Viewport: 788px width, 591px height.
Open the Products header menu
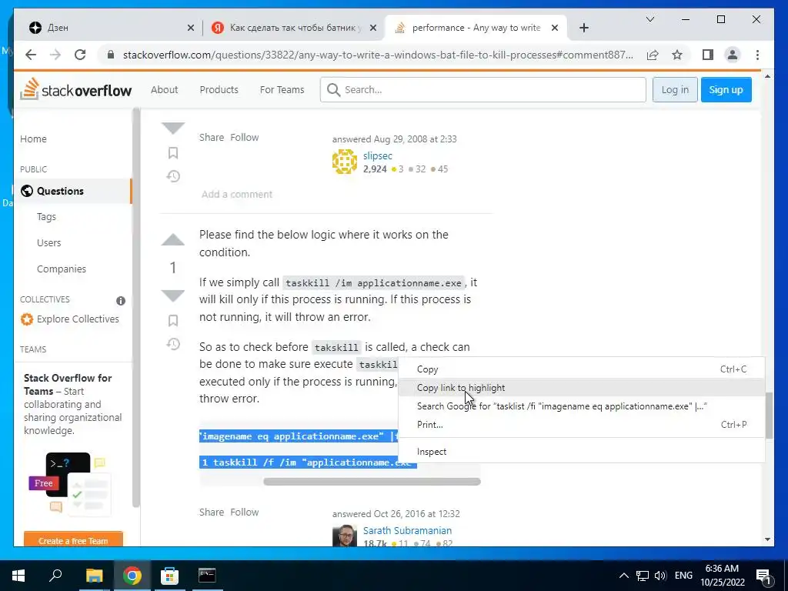coord(219,89)
